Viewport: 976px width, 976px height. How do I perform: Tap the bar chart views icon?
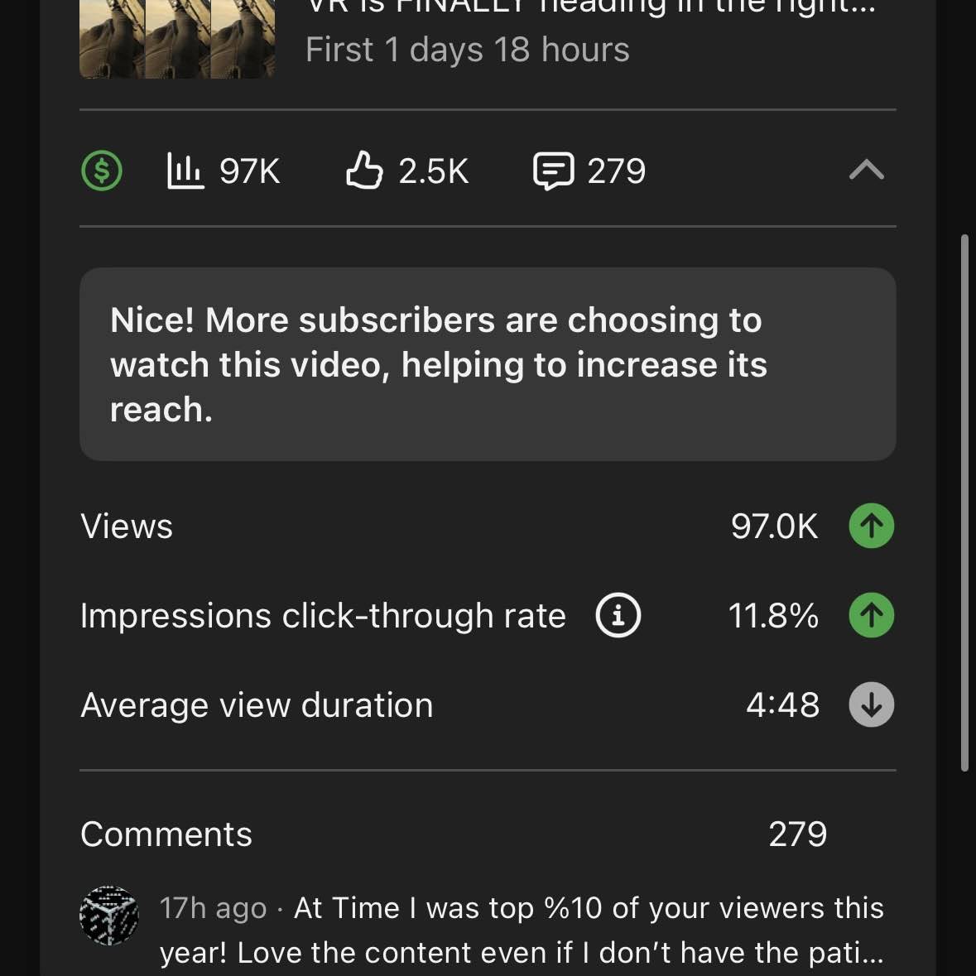tap(185, 170)
